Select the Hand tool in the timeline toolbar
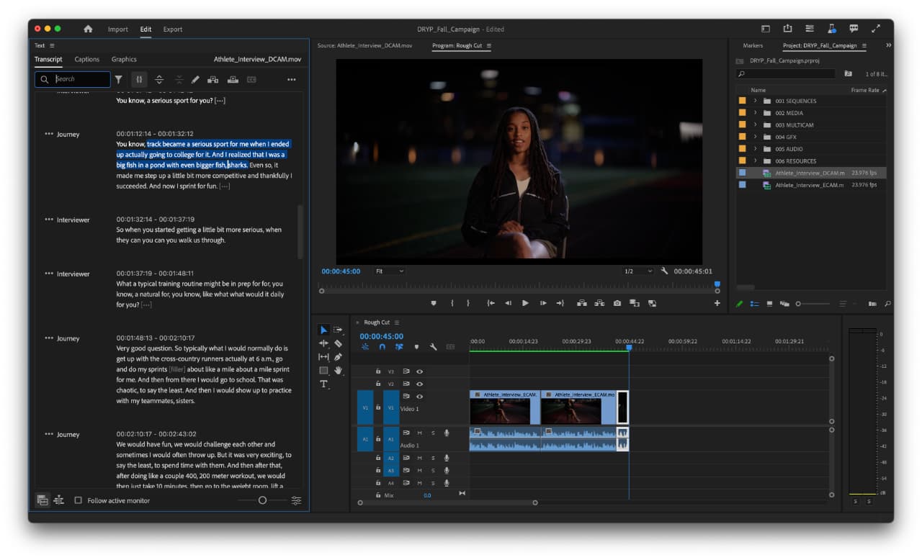Viewport: 922px width, 560px height. (x=339, y=369)
